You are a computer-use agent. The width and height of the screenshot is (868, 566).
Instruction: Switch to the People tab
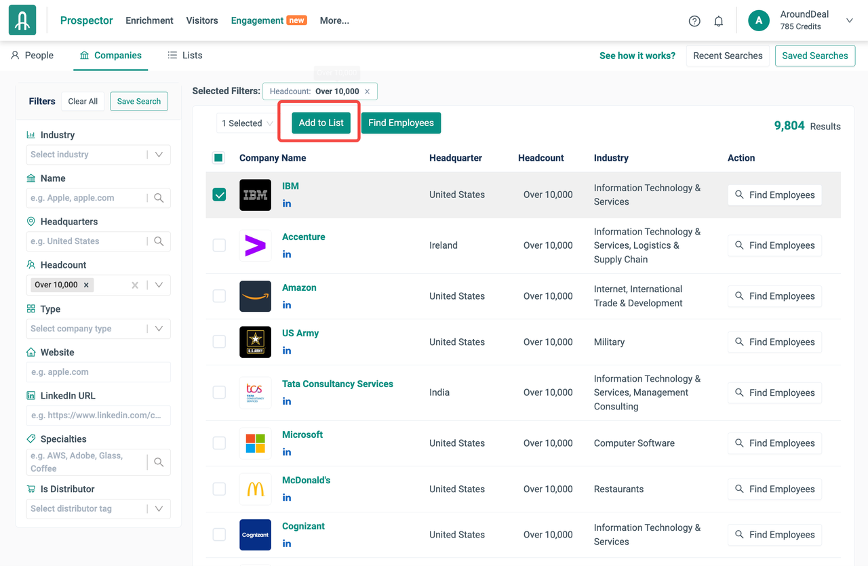point(33,56)
